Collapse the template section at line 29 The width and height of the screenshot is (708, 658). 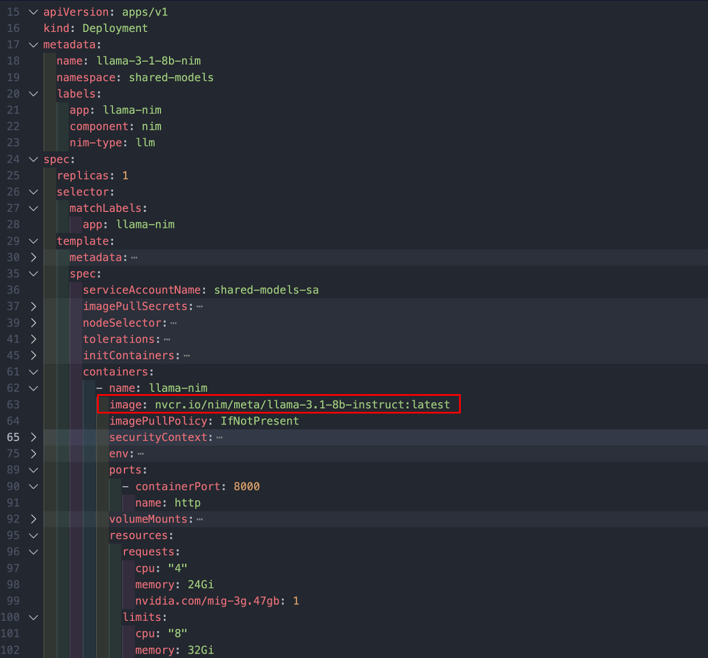(x=34, y=241)
